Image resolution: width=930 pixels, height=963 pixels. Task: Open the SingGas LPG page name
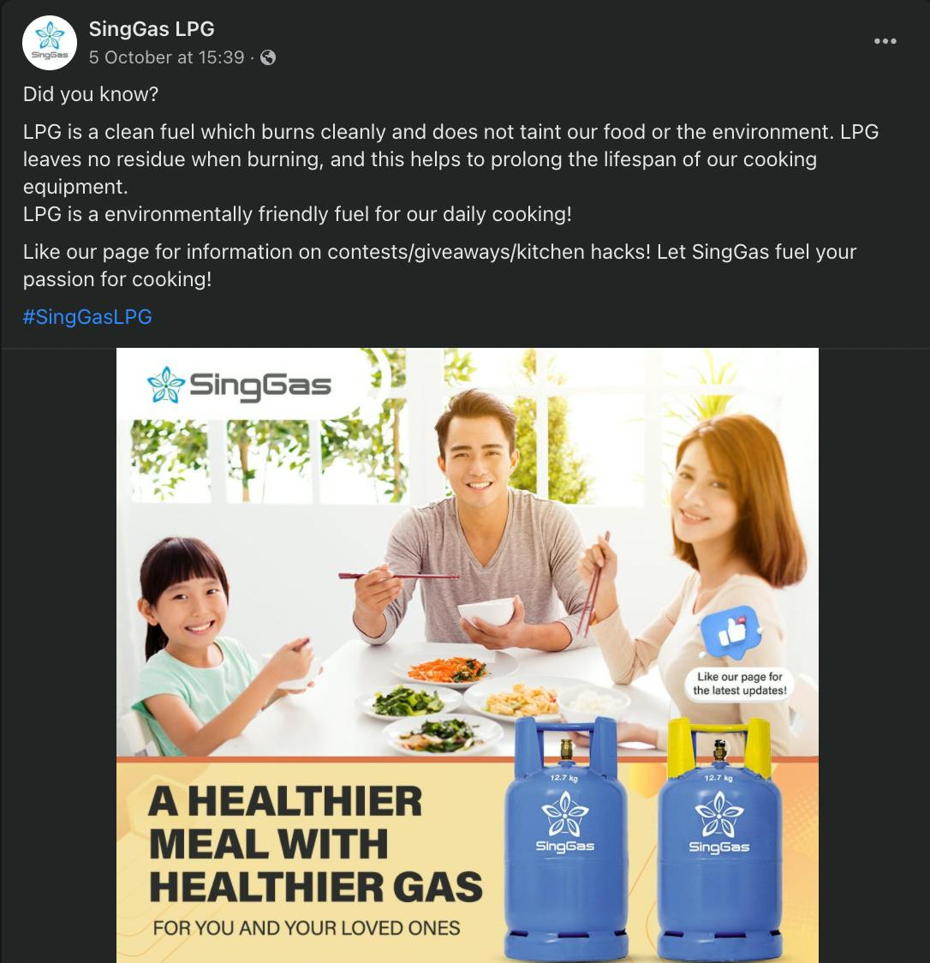coord(152,28)
